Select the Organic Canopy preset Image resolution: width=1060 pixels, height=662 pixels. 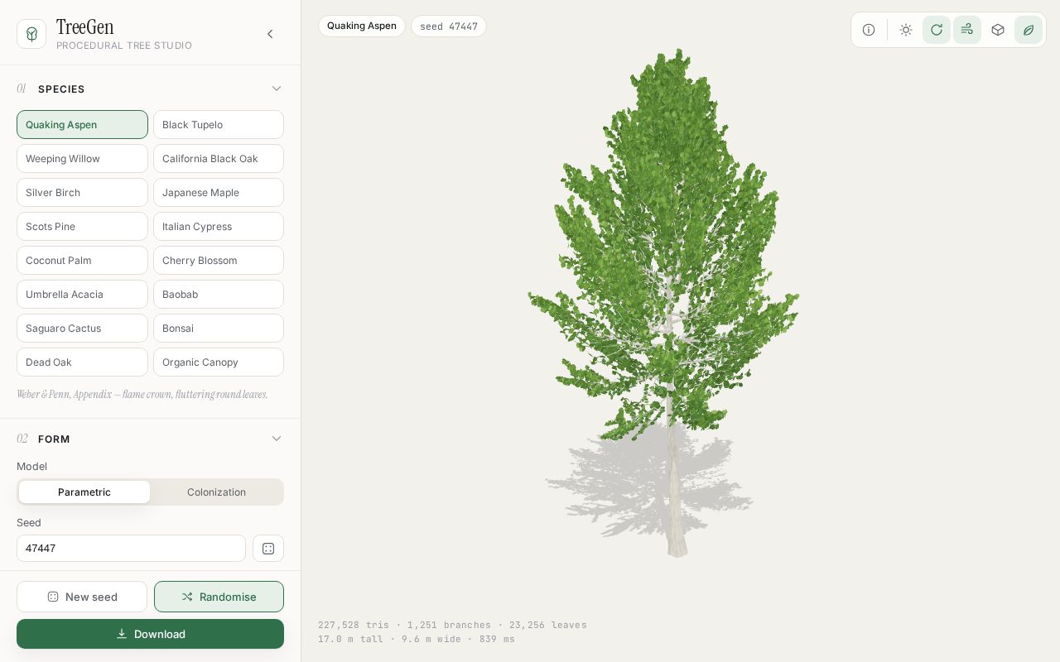click(x=219, y=362)
